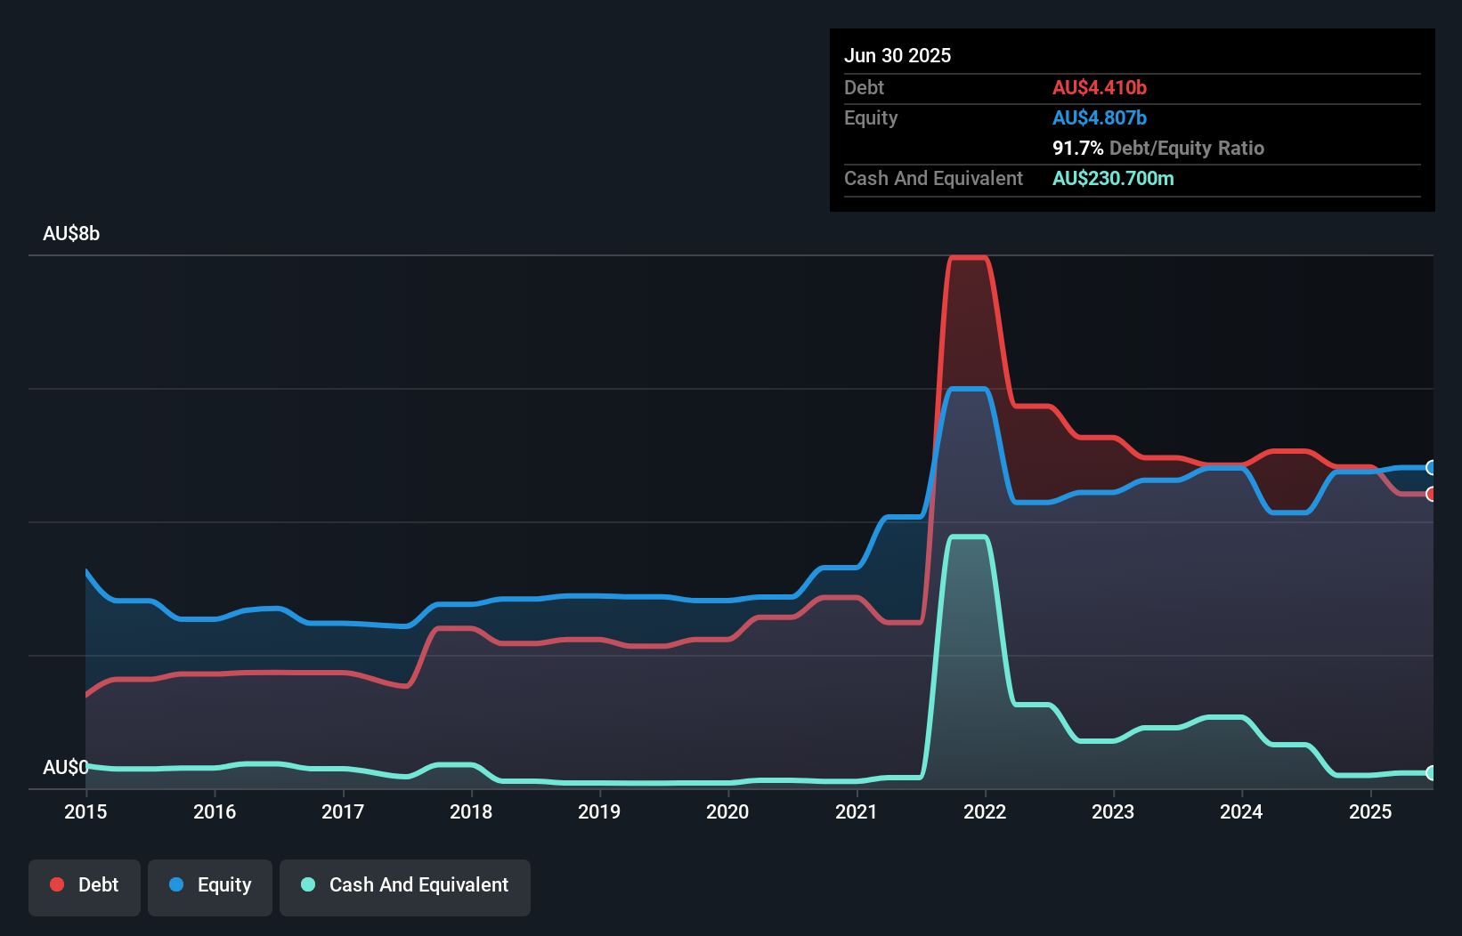Click the 2025 year label on the axis
The height and width of the screenshot is (936, 1462).
coord(1370,811)
